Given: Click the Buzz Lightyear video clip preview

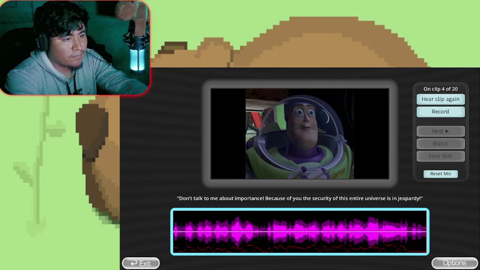Looking at the screenshot, I should tap(300, 134).
